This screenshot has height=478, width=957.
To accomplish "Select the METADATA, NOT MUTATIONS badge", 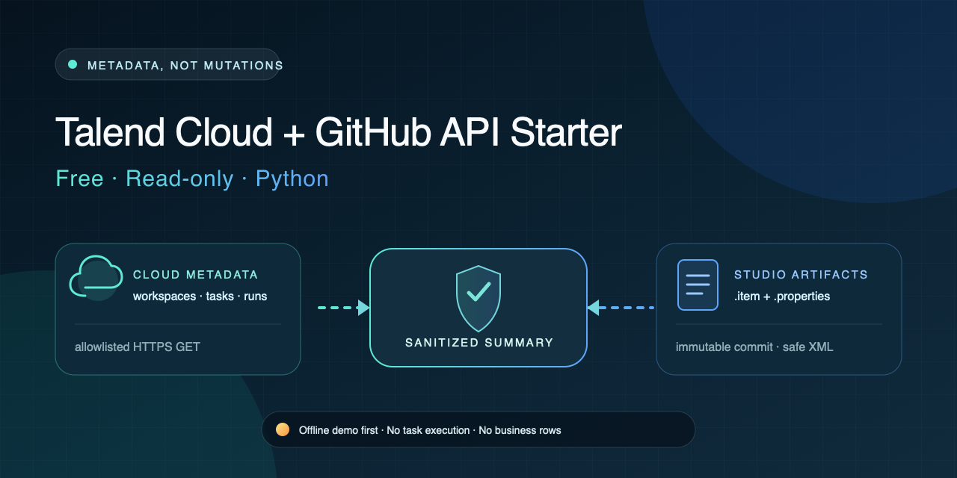I will coord(167,65).
